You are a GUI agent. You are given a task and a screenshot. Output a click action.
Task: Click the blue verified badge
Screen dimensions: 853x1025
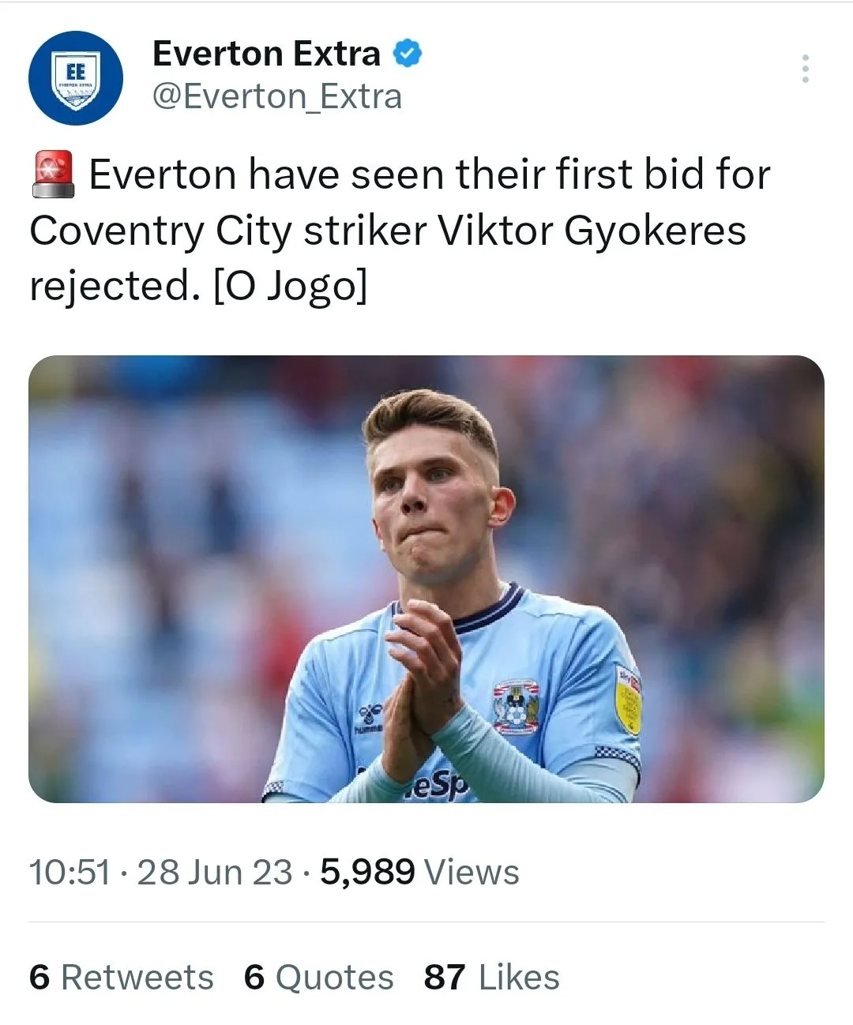point(408,54)
